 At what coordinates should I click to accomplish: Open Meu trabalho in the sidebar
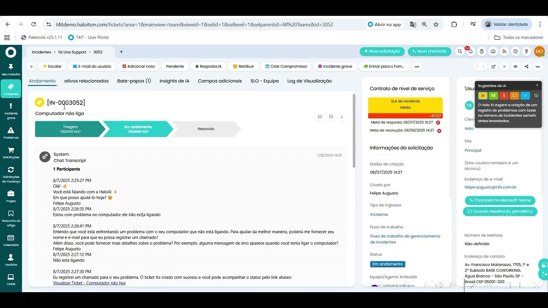pos(11,70)
